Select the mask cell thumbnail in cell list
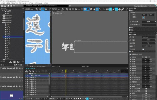157x100 pixels. 11,95
